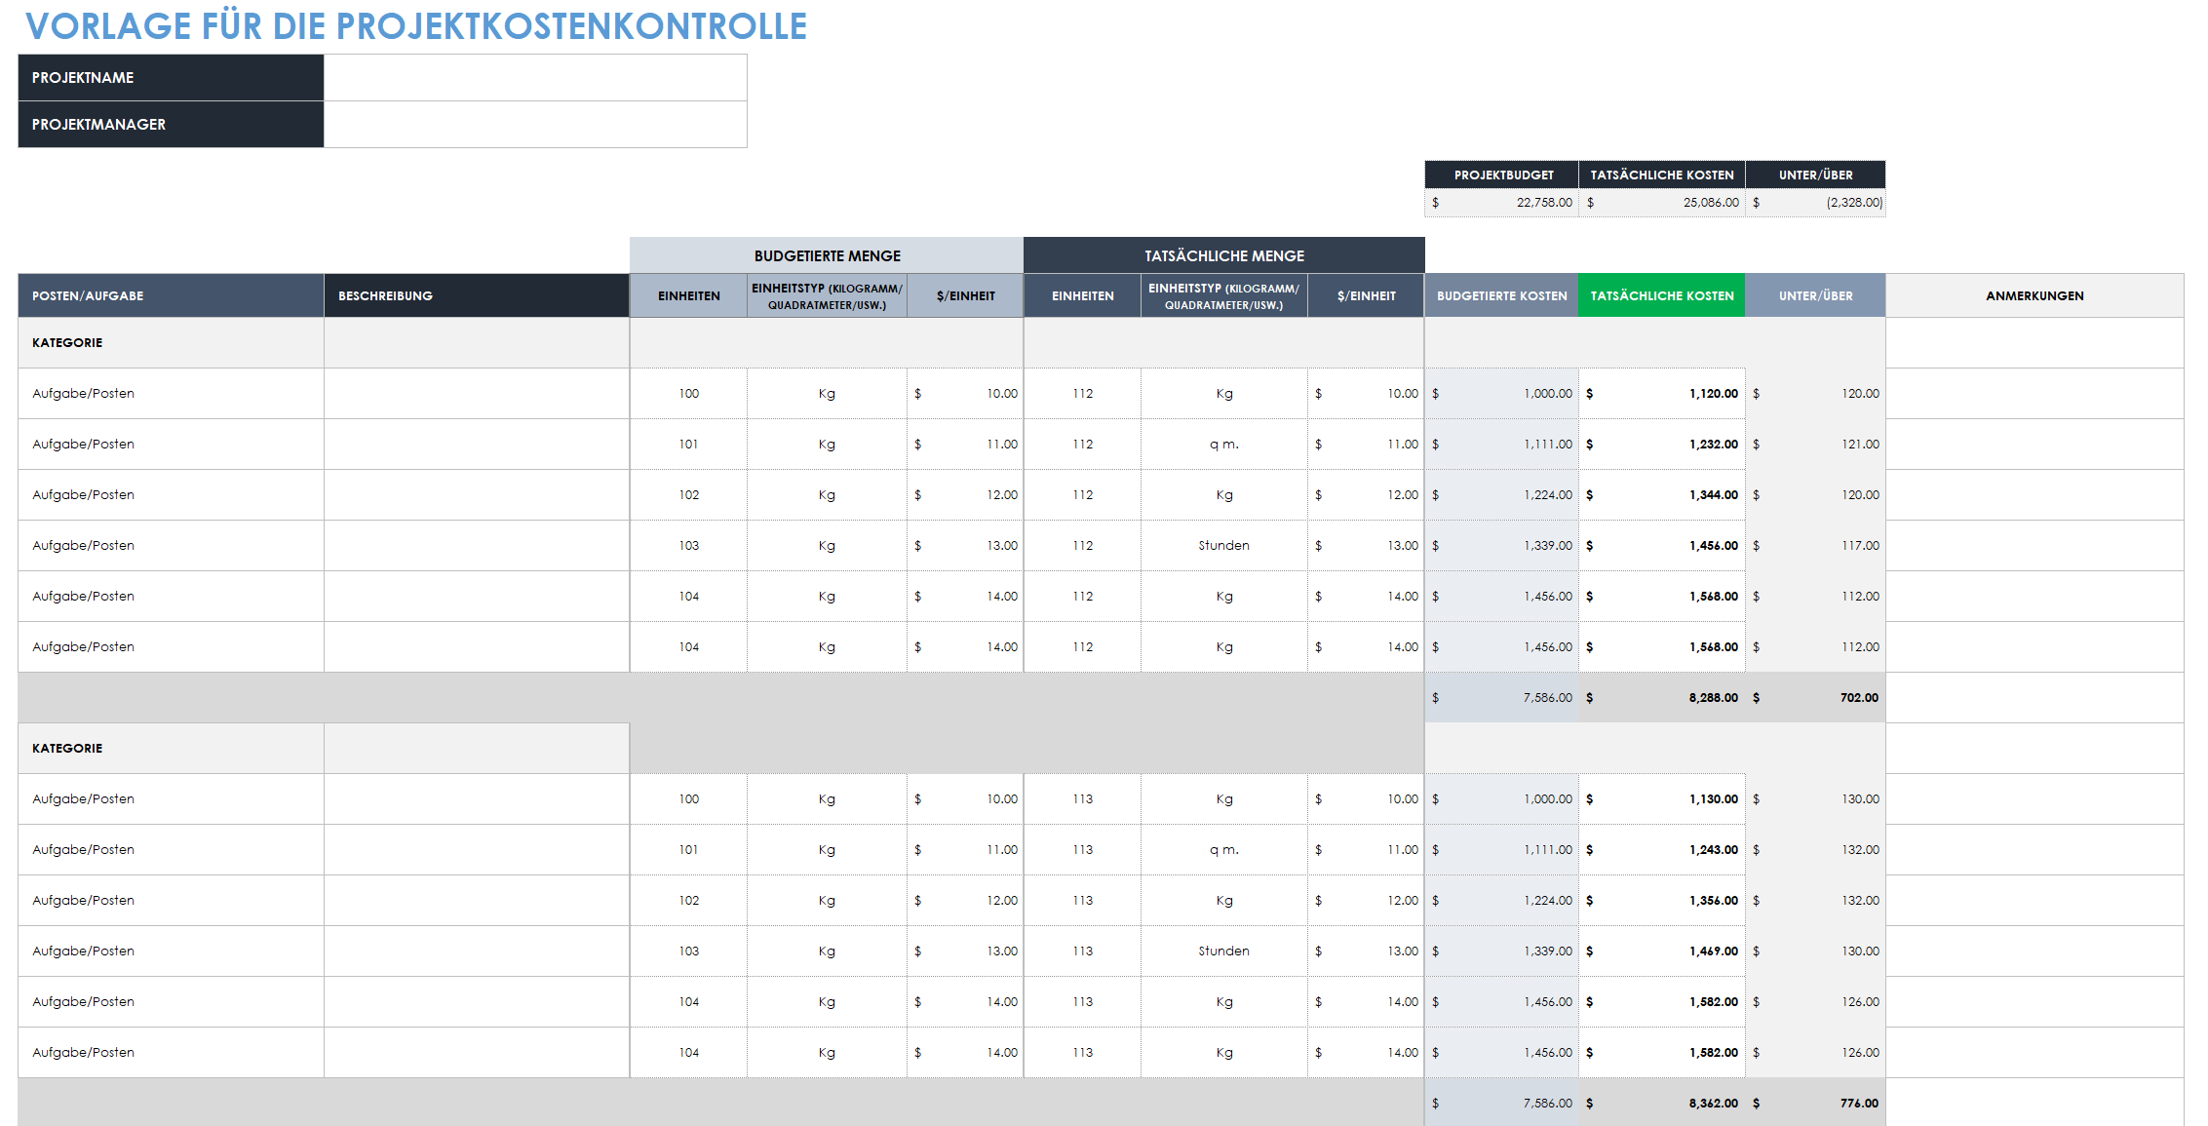
Task: Select the UNTER/ÜBER summary header at top
Action: click(1815, 175)
